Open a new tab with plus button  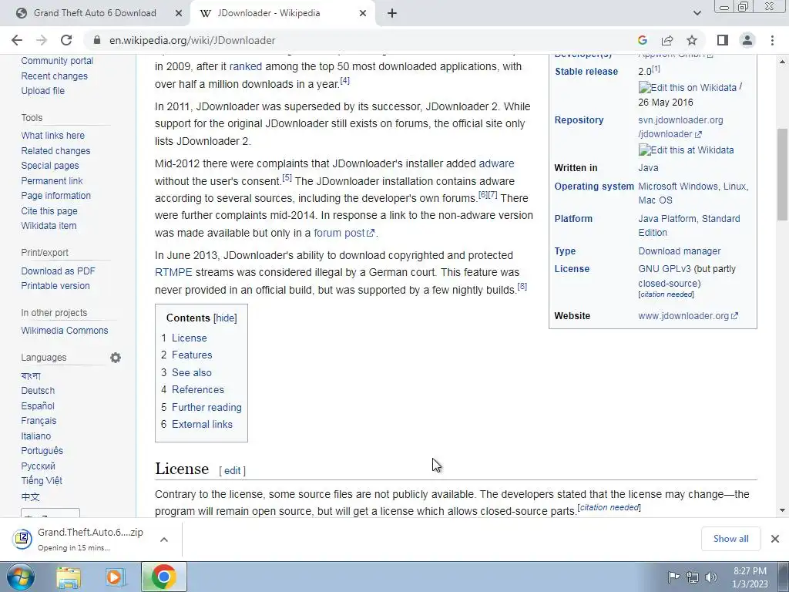pyautogui.click(x=392, y=13)
